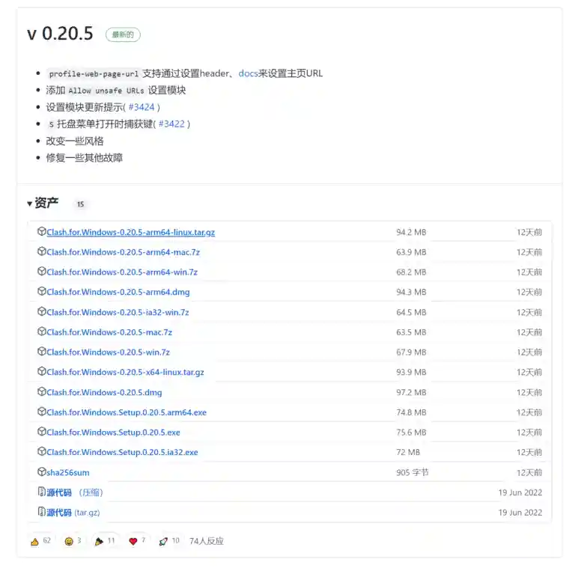The height and width of the screenshot is (568, 575).
Task: Click the 74人反应 reactions summary
Action: [x=207, y=541]
